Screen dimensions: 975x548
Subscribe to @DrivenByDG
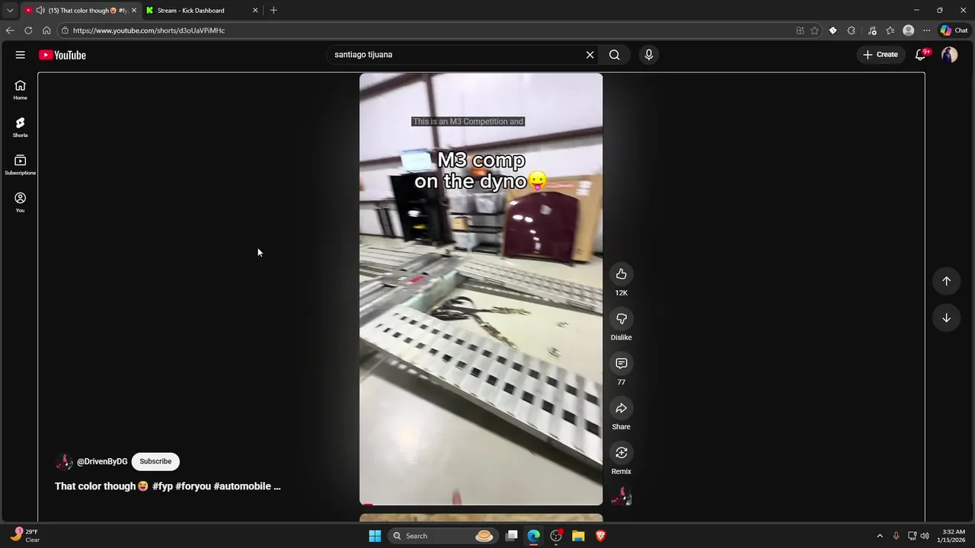155,461
